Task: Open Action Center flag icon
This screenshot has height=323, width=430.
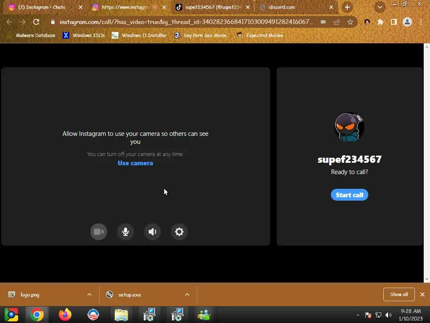Action: 368,315
